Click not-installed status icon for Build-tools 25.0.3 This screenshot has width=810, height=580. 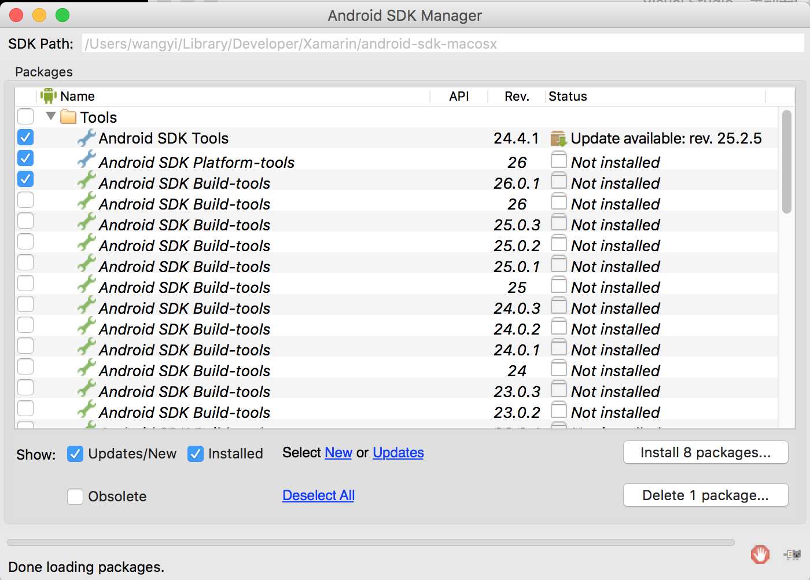coord(559,222)
